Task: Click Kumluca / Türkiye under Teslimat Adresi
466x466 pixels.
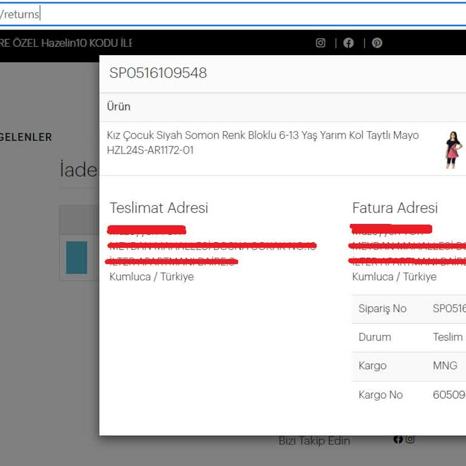Action: pyautogui.click(x=152, y=277)
